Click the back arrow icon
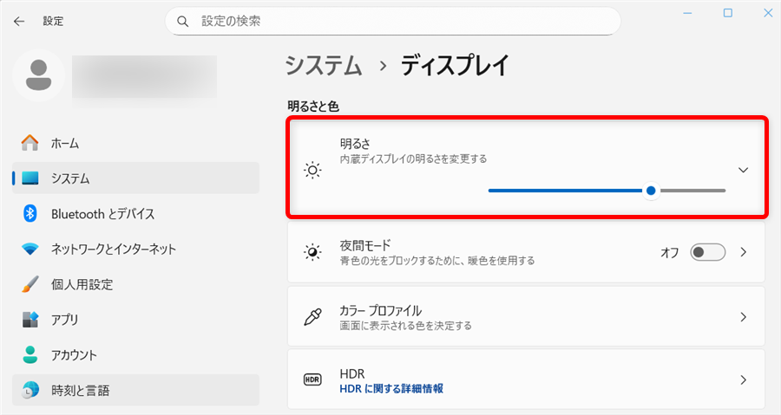The height and width of the screenshot is (415, 781). pos(19,21)
